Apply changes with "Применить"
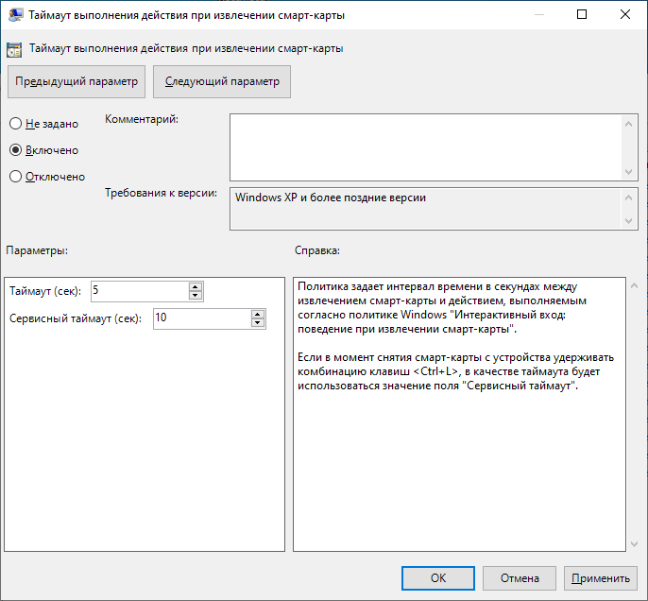Image resolution: width=648 pixels, height=601 pixels. [x=600, y=578]
